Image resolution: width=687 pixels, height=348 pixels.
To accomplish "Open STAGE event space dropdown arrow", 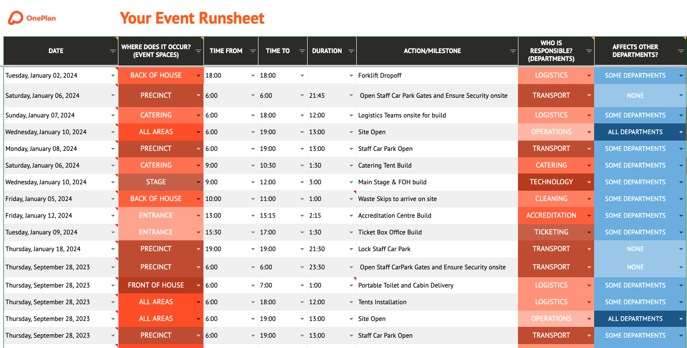I will pyautogui.click(x=199, y=182).
